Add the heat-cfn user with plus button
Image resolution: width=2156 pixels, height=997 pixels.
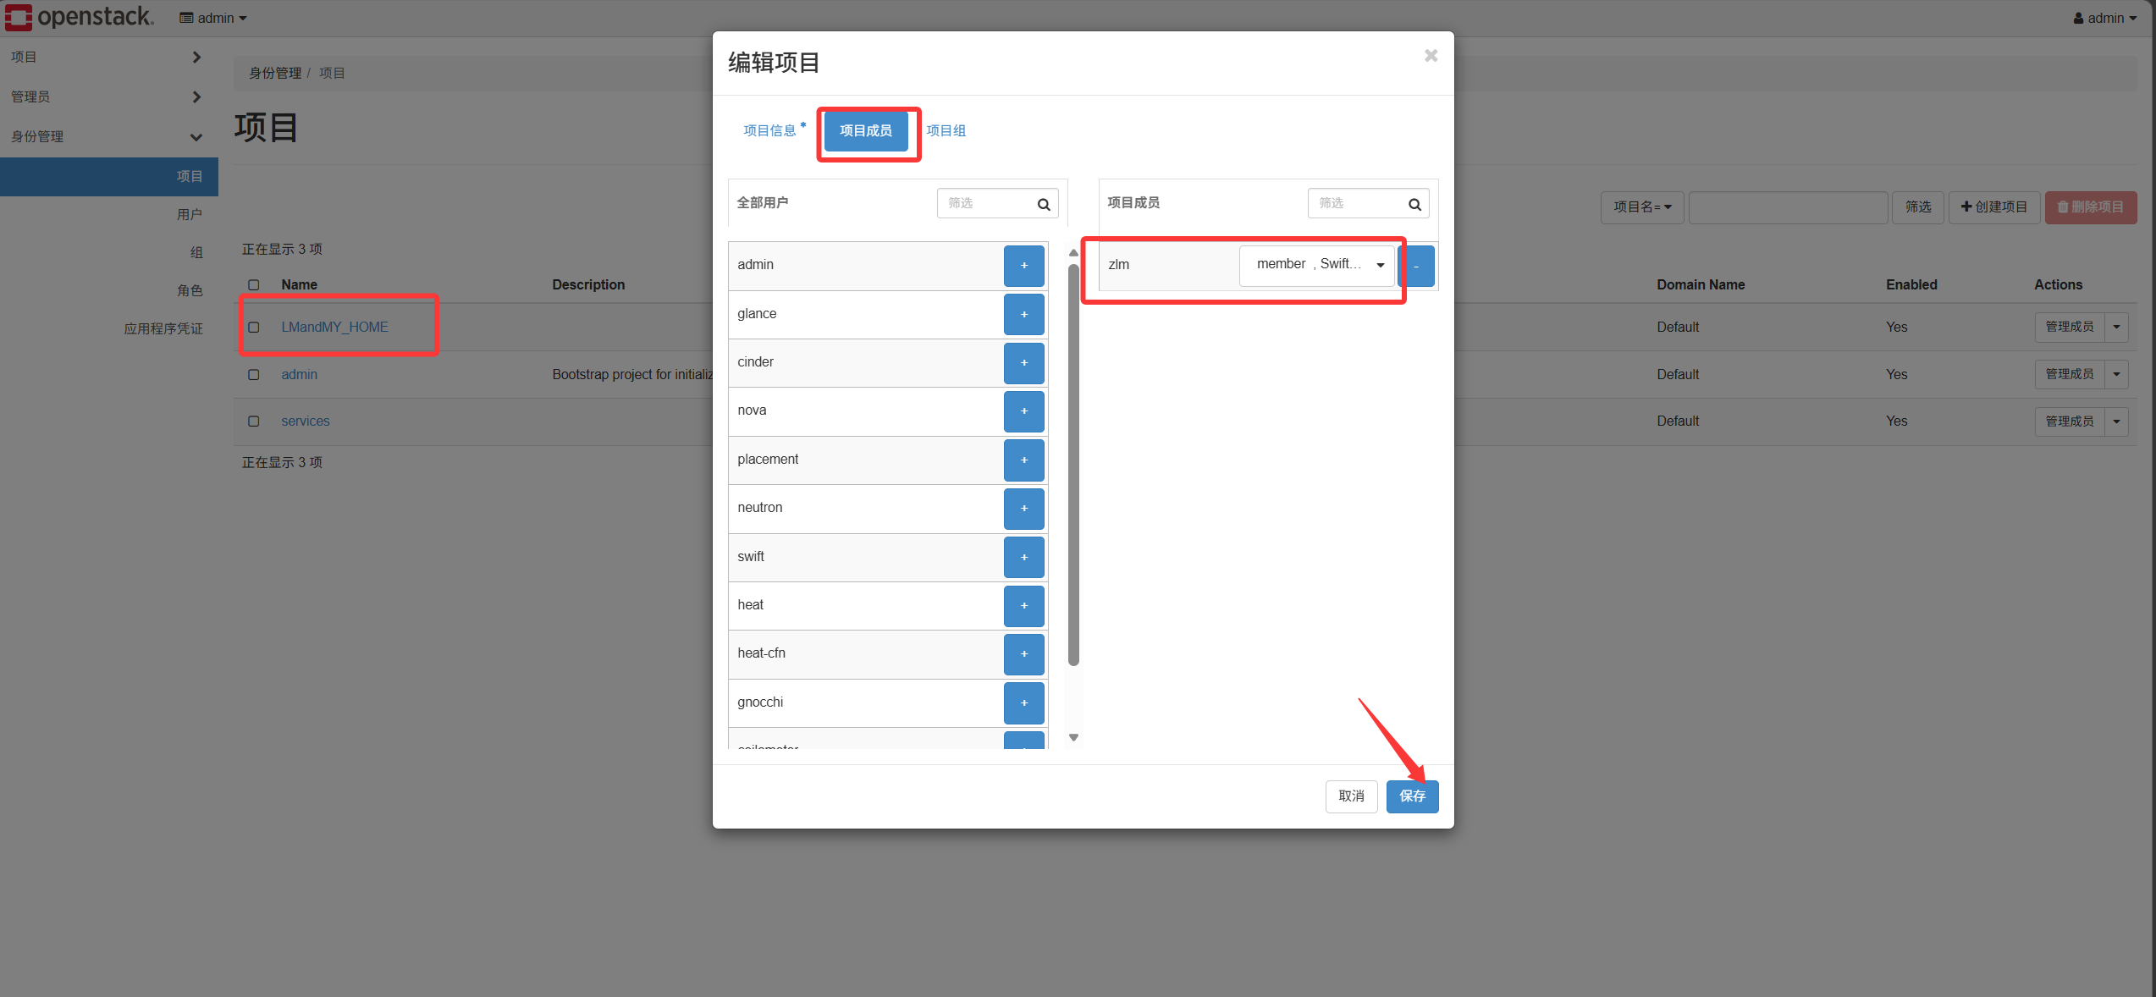1023,654
